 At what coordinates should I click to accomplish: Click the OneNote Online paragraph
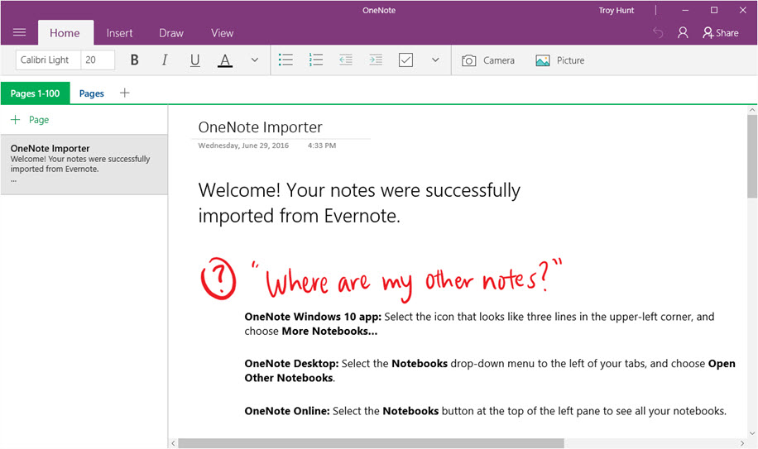click(x=486, y=411)
